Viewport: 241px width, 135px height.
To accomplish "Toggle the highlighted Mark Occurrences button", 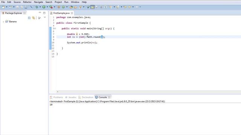I will click(93, 7).
